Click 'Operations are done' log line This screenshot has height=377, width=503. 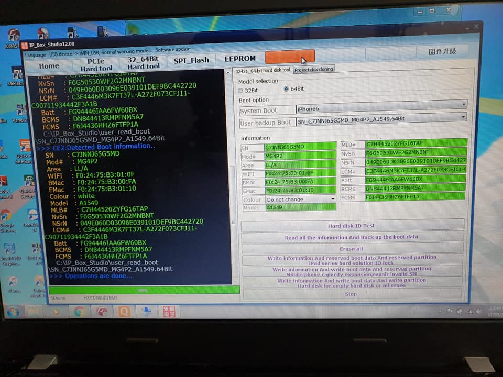pyautogui.click(x=91, y=276)
